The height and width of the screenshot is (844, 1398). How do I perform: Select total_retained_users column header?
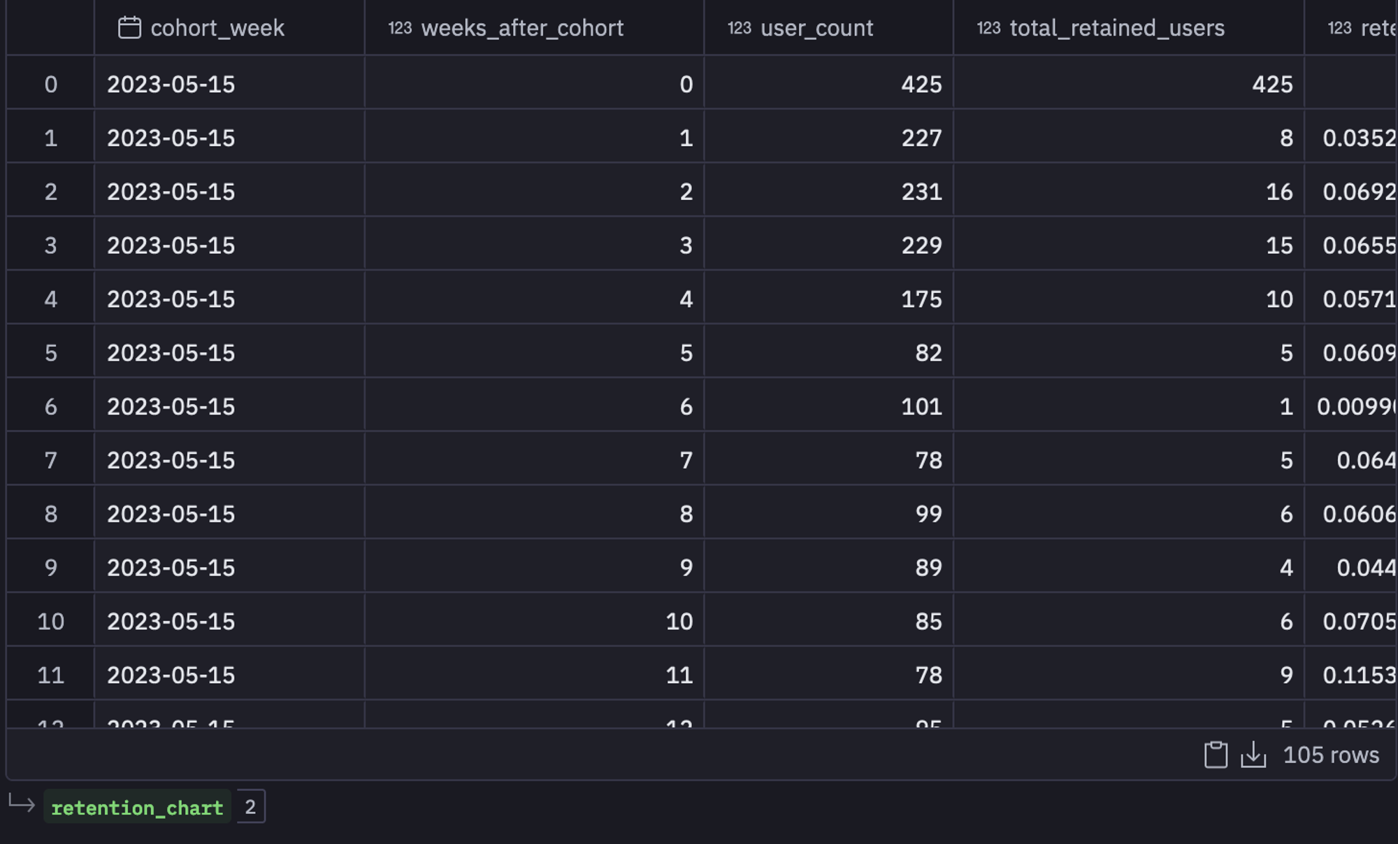click(x=1116, y=28)
